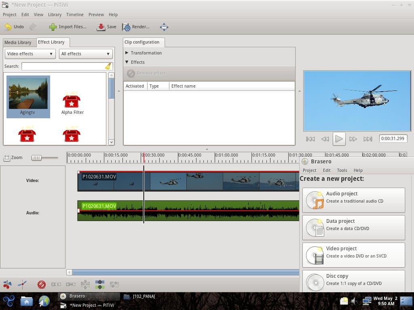Open the Video effects dropdown
414x310 pixels.
click(30, 54)
